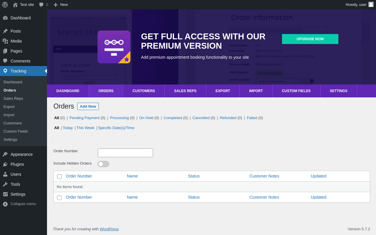
Task: Click the Appearance paintbrush icon
Action: 5,154
